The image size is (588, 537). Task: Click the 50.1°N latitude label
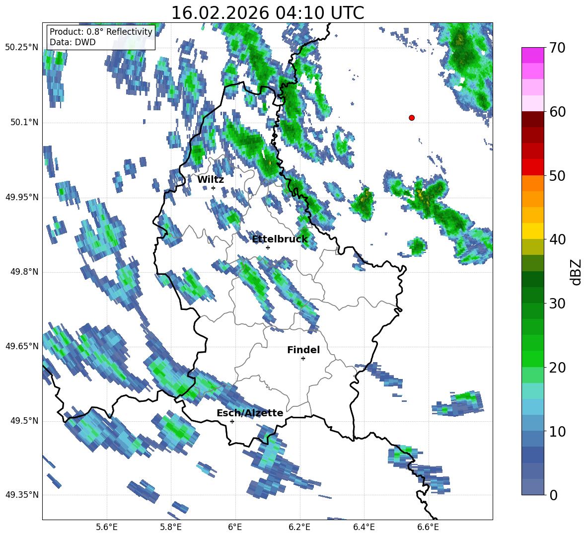[x=24, y=122]
